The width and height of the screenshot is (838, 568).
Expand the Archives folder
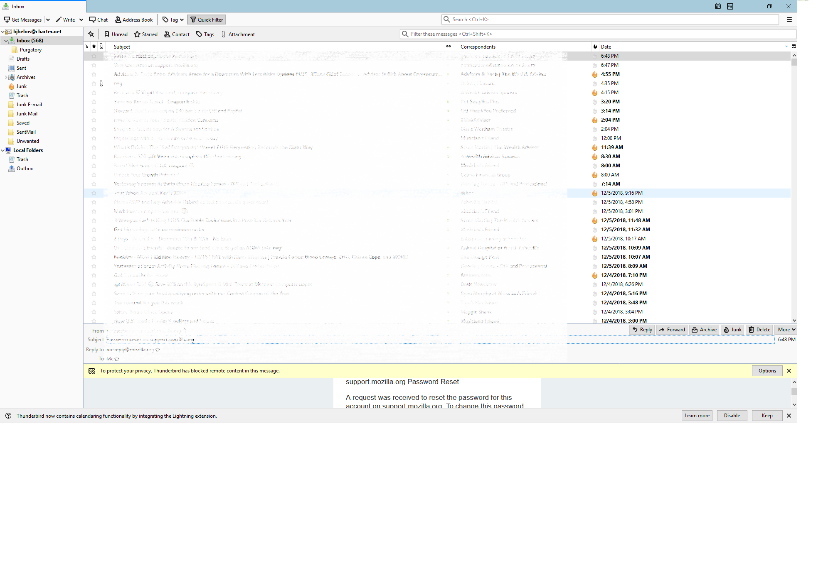pos(6,77)
